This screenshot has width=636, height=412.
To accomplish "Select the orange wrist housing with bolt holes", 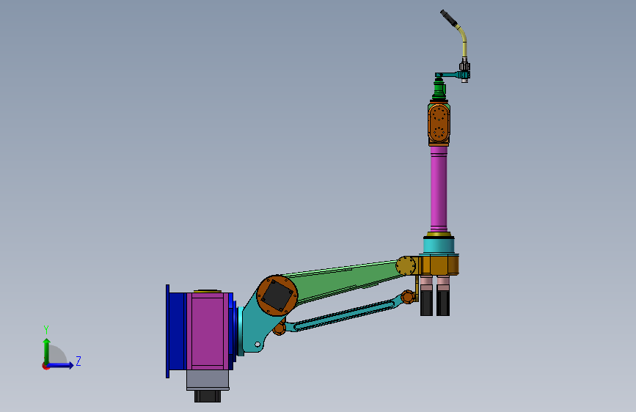I will 439,123.
